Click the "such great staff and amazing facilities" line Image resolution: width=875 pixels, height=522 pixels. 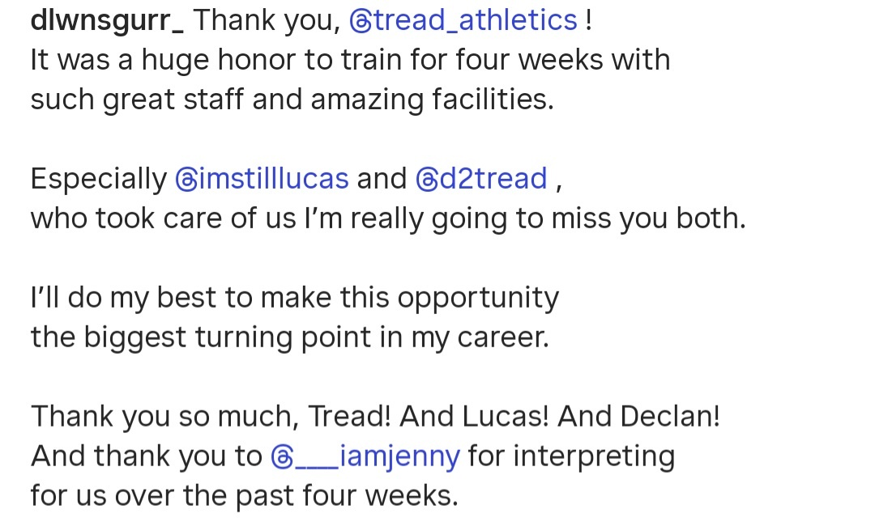click(292, 100)
